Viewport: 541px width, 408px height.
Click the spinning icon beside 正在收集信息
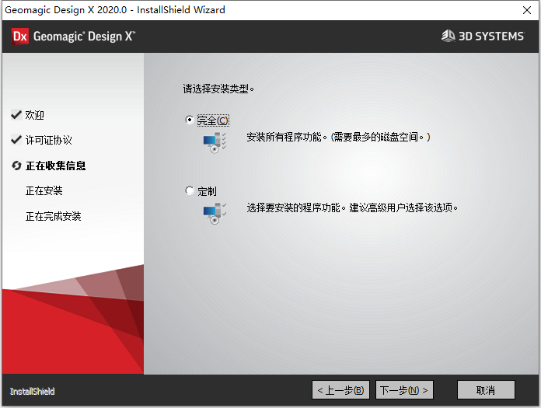(16, 166)
